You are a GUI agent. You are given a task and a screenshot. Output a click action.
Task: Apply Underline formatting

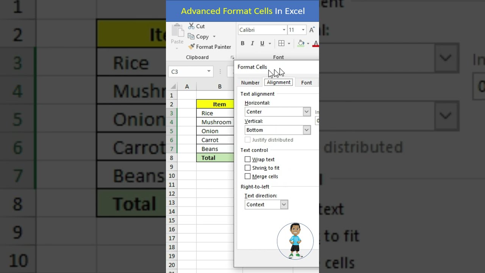coord(262,44)
